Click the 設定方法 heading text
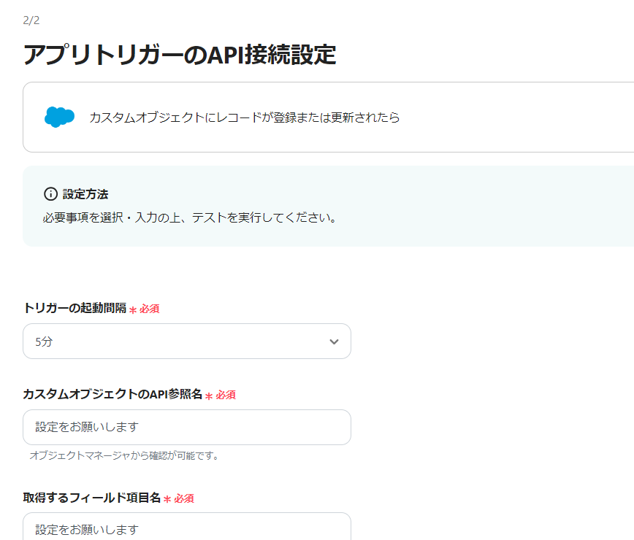The image size is (634, 540). (x=85, y=194)
